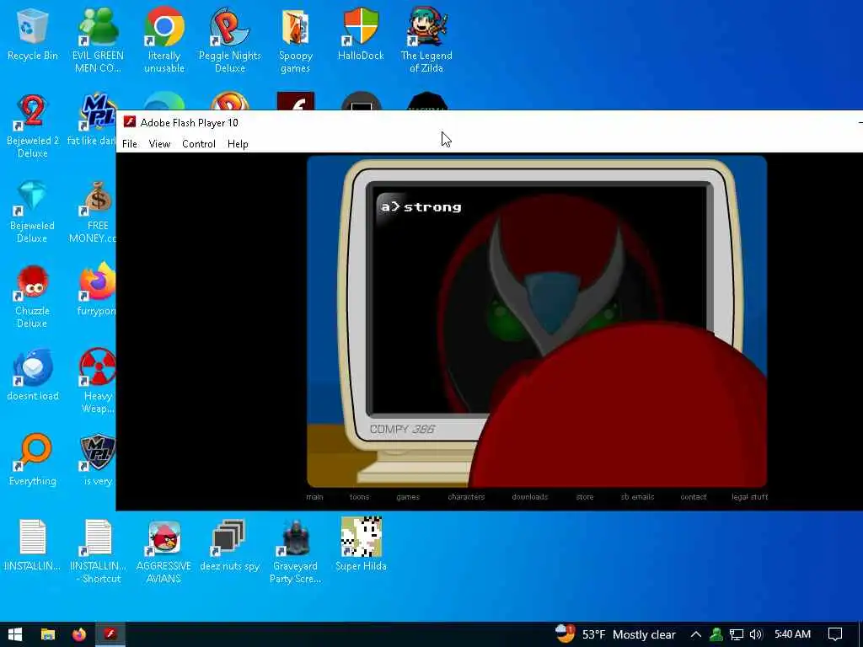This screenshot has height=647, width=863.
Task: Select the Flash Player taskbar button
Action: click(110, 634)
